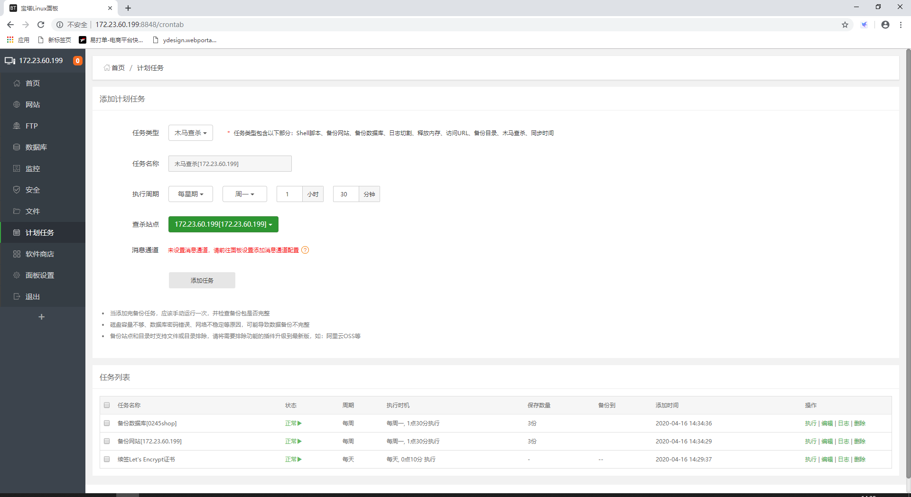The width and height of the screenshot is (911, 497).
Task: Click the site info 不安全 icon
Action: (60, 25)
